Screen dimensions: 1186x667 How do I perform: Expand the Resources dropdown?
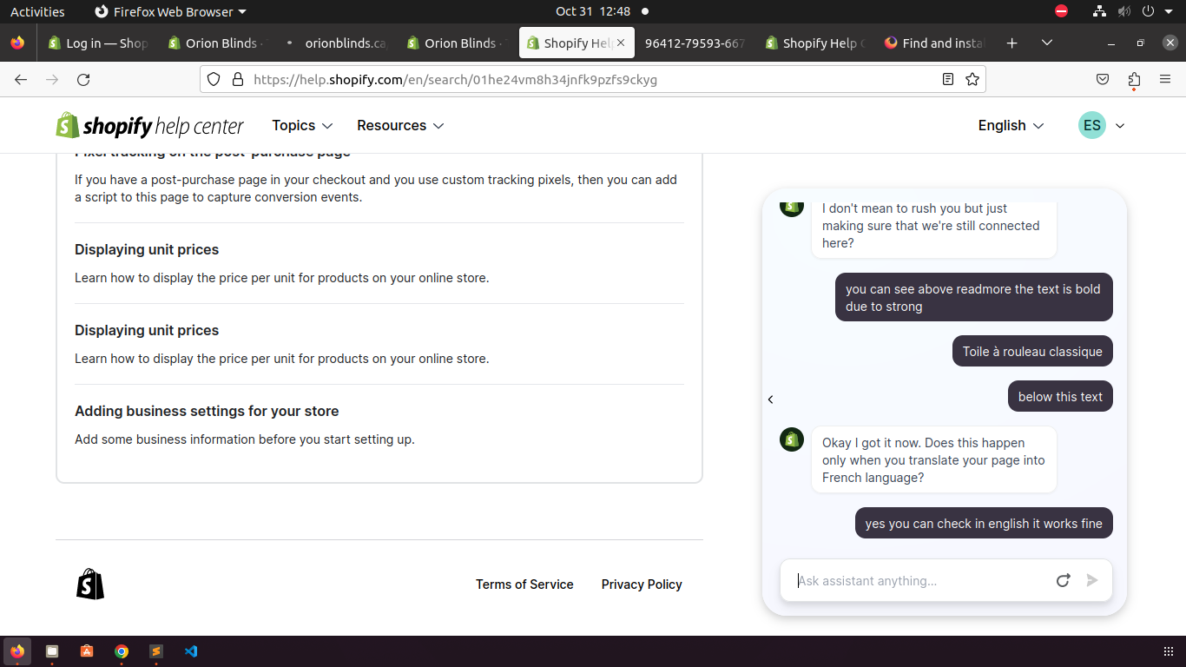tap(400, 126)
